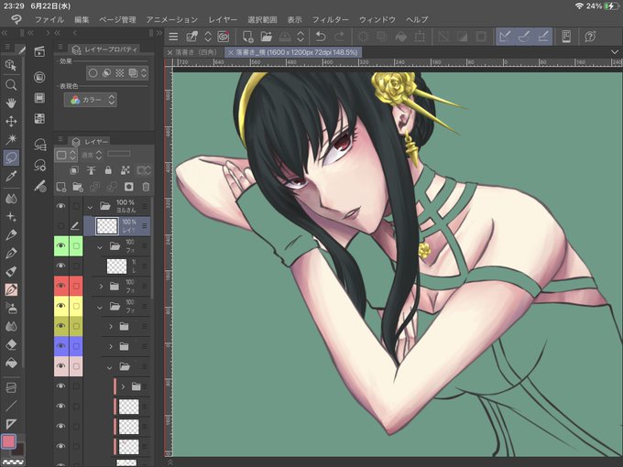Viewport: 623px width, 467px height.
Task: Click Create new raster layer icon
Action: click(61, 187)
